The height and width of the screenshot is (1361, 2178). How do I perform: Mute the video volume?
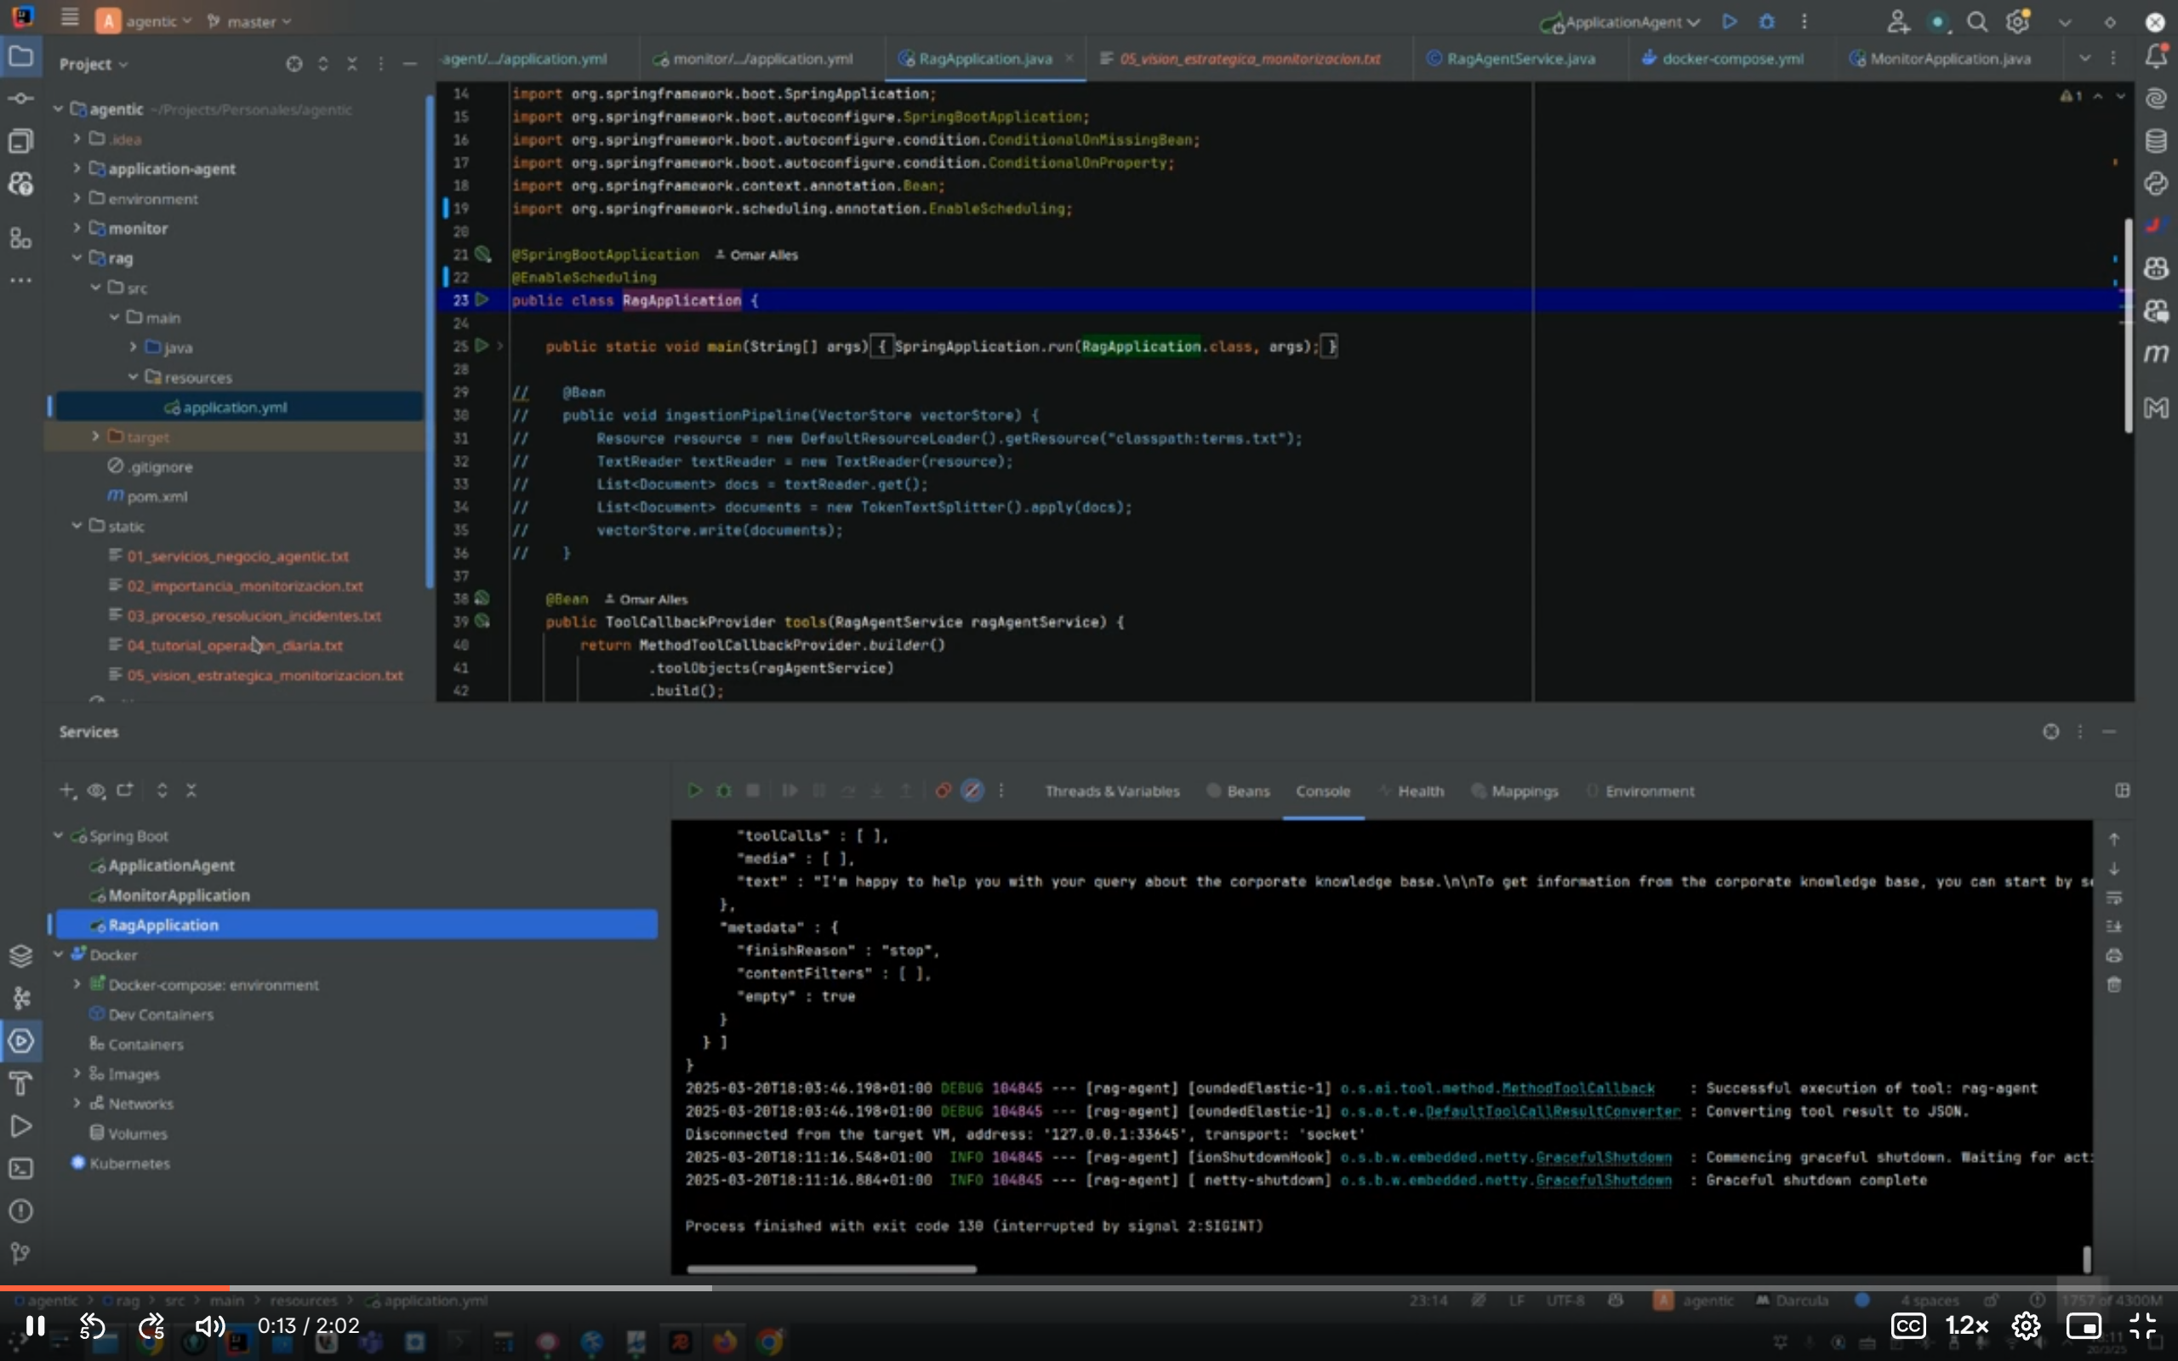click(x=209, y=1326)
